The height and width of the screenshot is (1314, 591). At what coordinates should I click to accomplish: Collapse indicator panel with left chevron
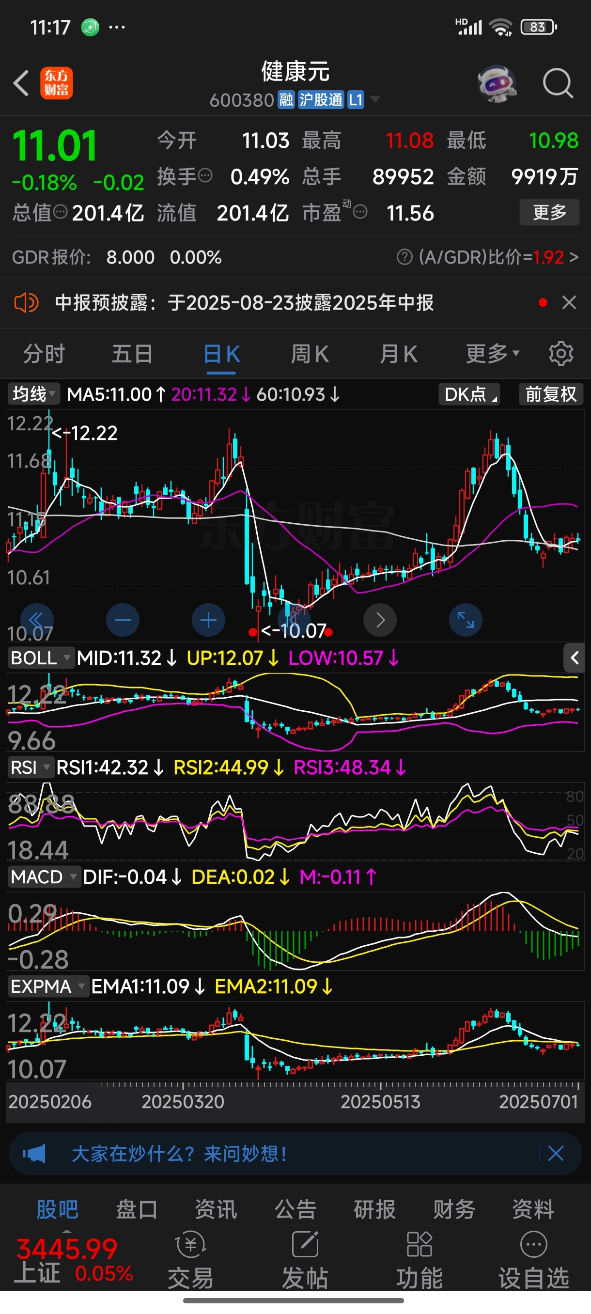point(575,658)
